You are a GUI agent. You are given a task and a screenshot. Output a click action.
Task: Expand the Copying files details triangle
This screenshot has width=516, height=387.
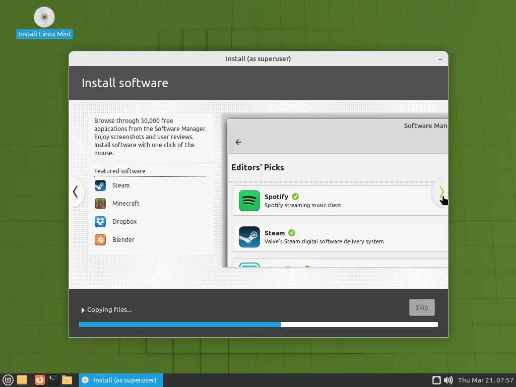coord(83,310)
